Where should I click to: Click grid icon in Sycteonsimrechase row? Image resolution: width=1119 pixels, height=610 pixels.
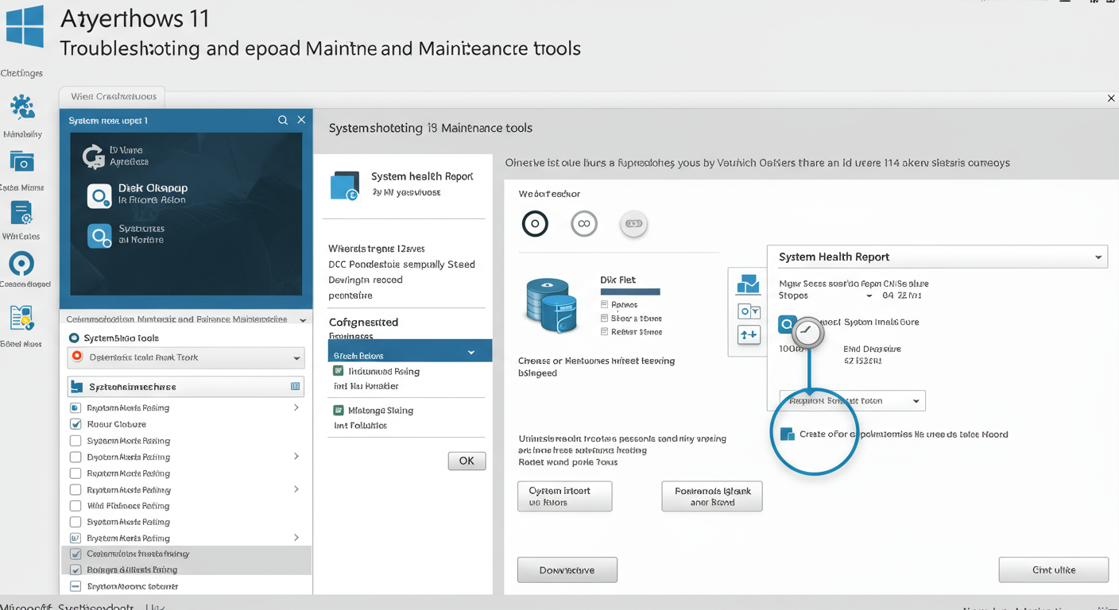(296, 387)
